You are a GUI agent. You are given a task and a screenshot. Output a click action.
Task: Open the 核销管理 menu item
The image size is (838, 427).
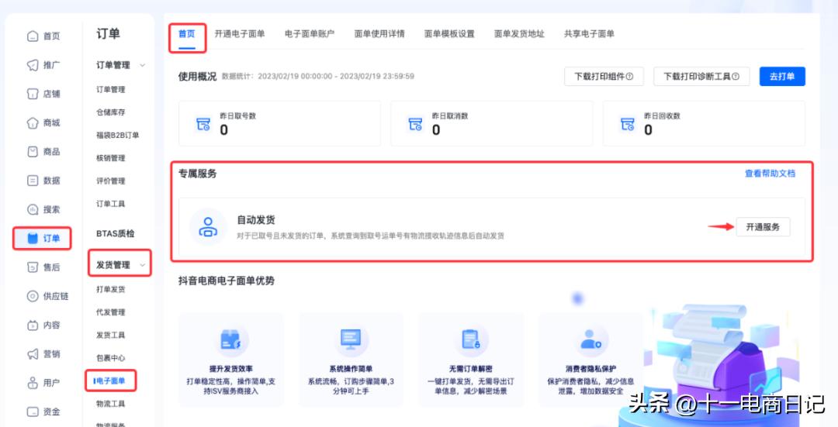pyautogui.click(x=111, y=158)
